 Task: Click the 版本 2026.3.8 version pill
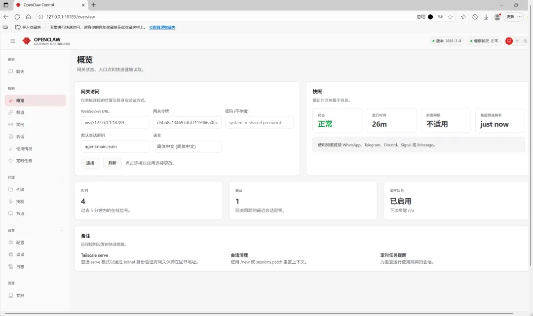click(x=447, y=41)
